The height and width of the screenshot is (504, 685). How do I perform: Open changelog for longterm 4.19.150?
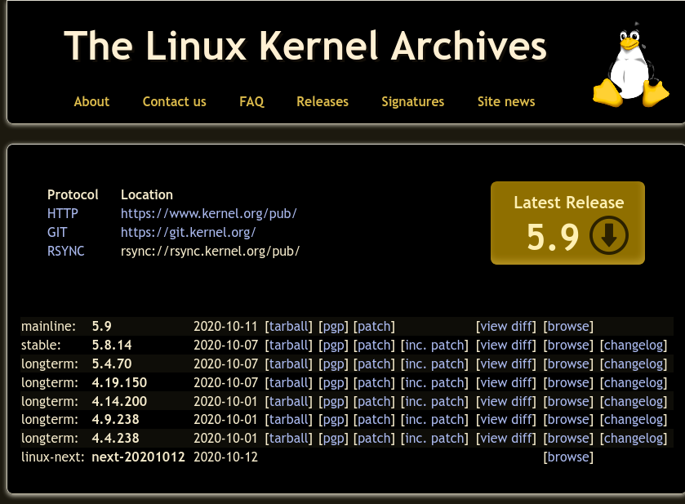tap(634, 382)
